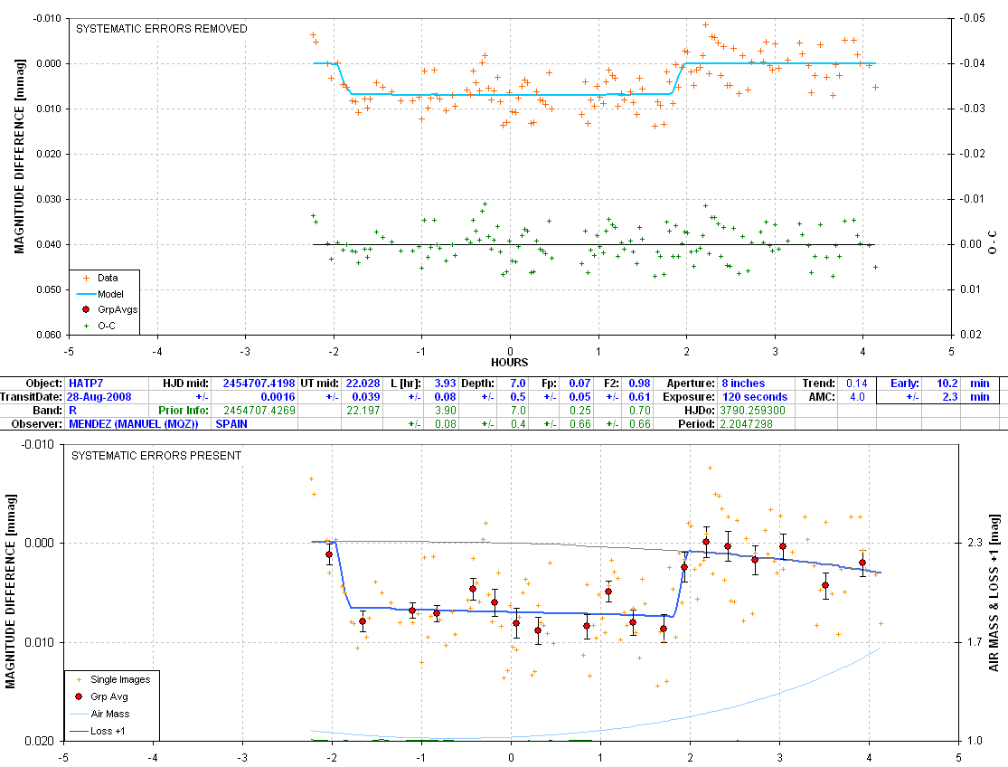Select the prior UT value 22.197
1008x767 pixels.
click(x=363, y=410)
